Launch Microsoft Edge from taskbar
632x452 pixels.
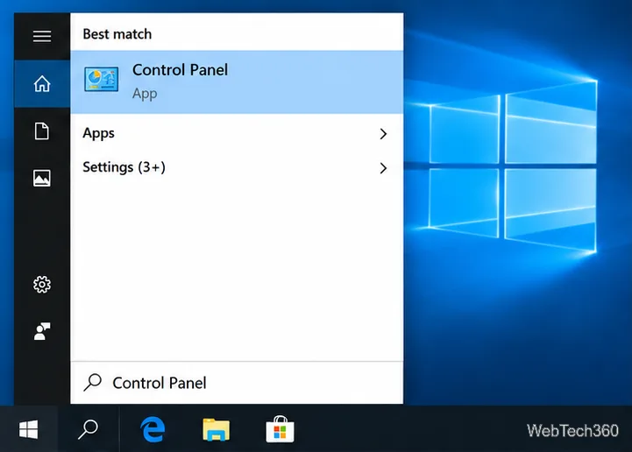click(153, 429)
